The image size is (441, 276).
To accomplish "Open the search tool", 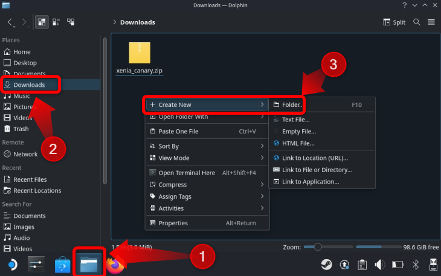I will coord(416,22).
